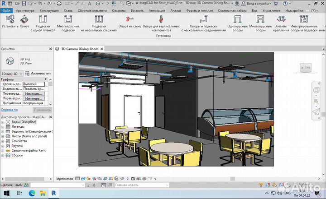Viewport: 326px width, 199px height.
Task: Print using the printer icon
Action: tap(59, 4)
